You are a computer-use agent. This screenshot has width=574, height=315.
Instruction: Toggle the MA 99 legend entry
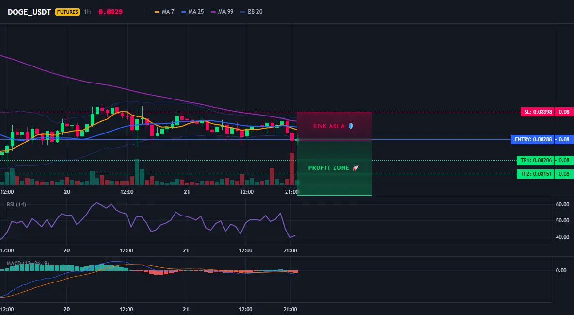[x=222, y=12]
